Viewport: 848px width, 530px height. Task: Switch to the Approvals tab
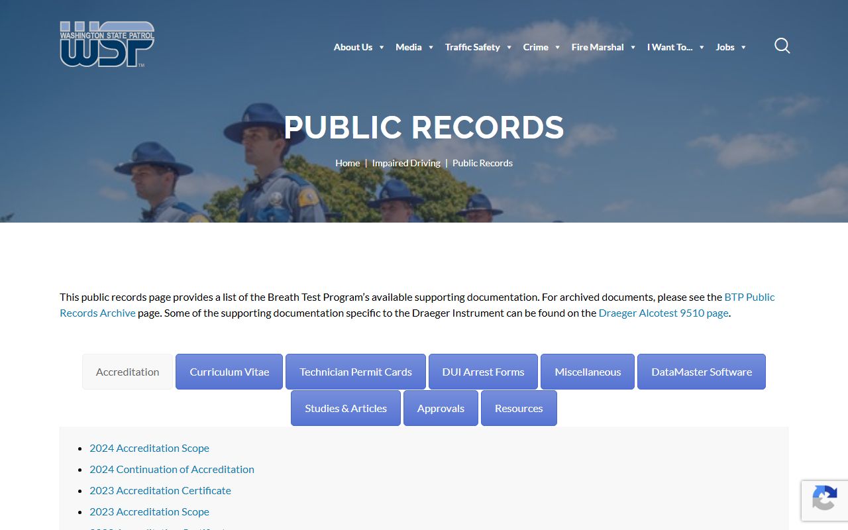(x=441, y=408)
